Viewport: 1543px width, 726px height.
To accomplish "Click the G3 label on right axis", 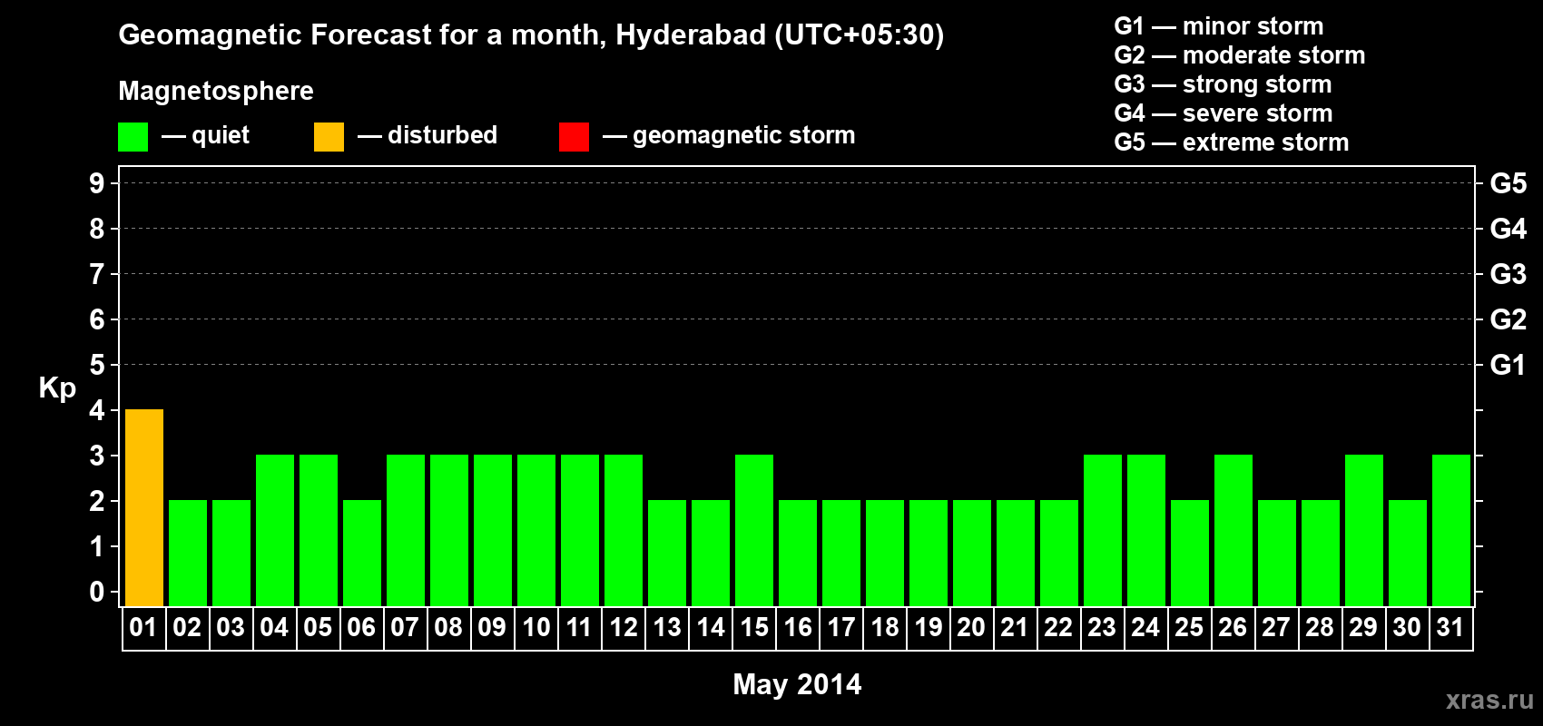I will click(1508, 274).
